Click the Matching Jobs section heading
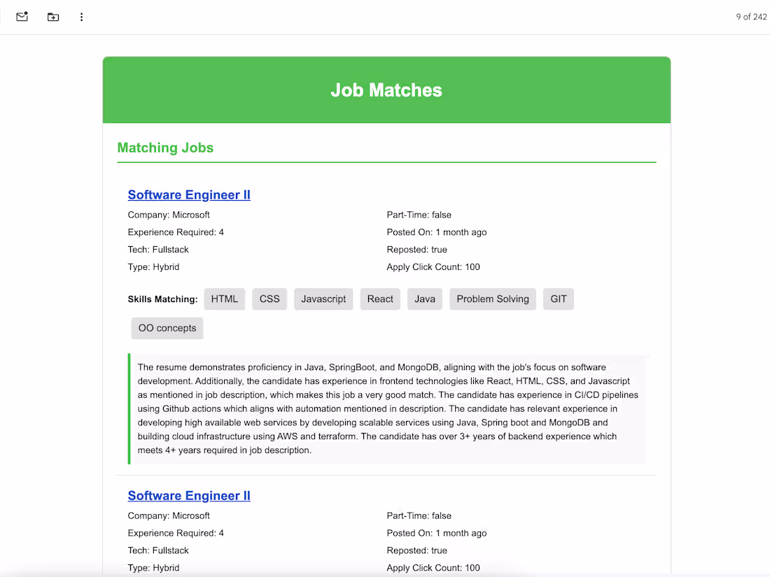Screen dimensions: 770x577 (x=165, y=148)
